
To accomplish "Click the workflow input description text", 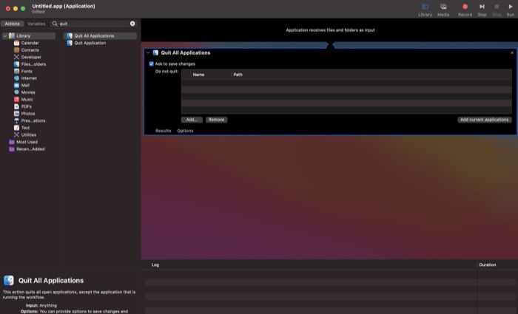I will (x=330, y=30).
